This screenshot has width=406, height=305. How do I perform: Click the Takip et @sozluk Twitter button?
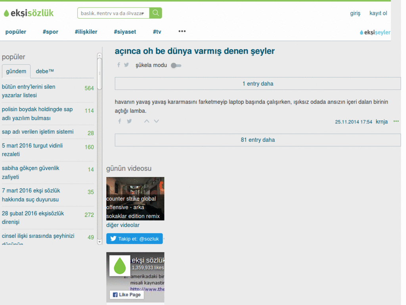[134, 239]
